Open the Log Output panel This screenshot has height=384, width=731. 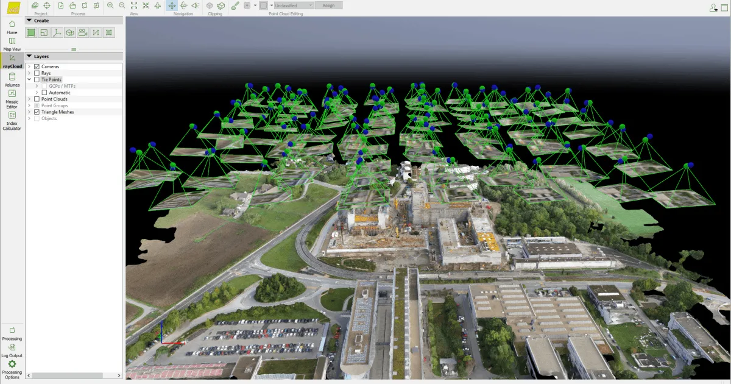(x=12, y=349)
